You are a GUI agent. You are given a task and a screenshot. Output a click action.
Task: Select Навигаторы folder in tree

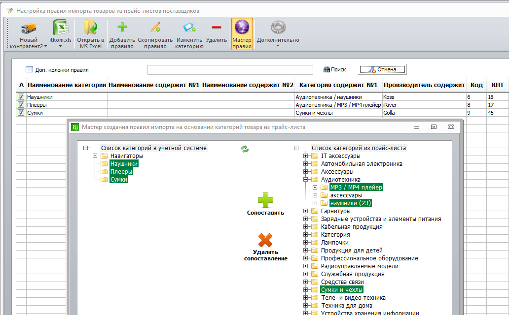point(127,156)
